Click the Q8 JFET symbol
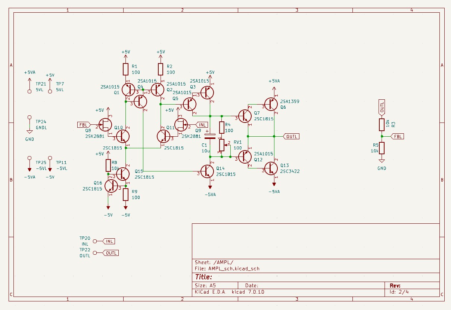 pos(106,124)
